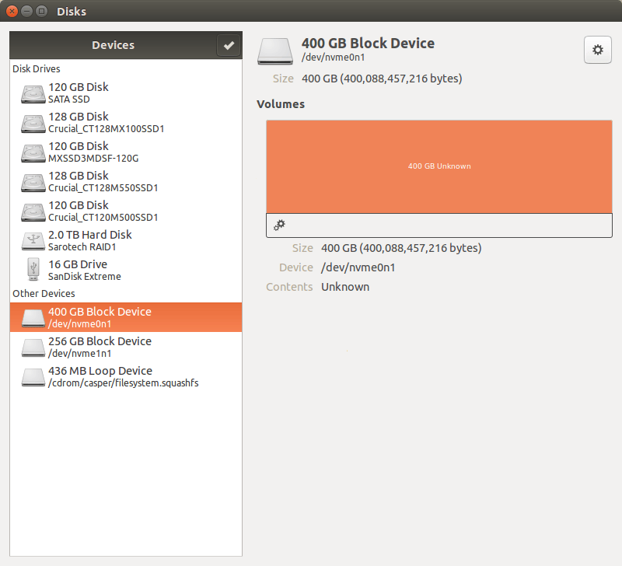Screen dimensions: 622x566
Task: Click the Disks window title bar
Action: (x=311, y=12)
